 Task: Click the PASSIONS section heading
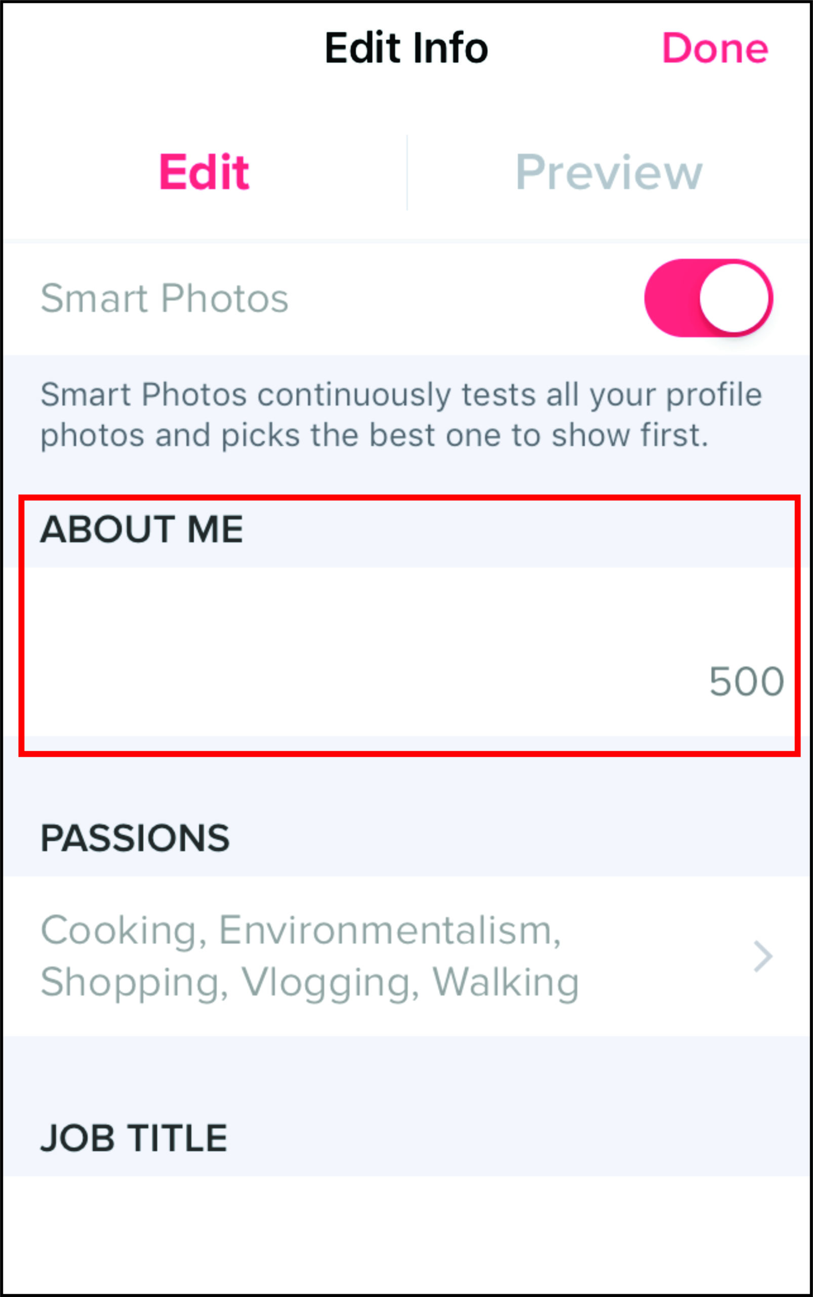point(135,838)
